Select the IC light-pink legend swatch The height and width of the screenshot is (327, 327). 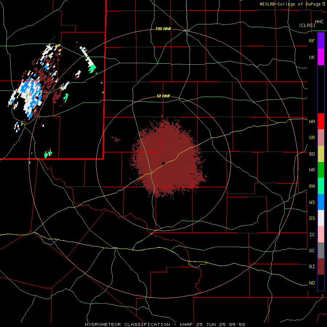(321, 234)
